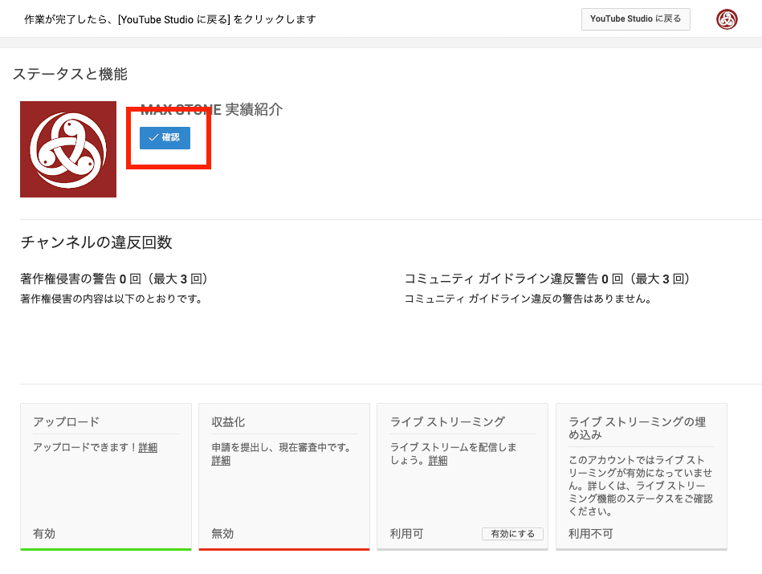762x574 pixels.
Task: Select the ライブストリーミングの埋め込み card
Action: 641,474
